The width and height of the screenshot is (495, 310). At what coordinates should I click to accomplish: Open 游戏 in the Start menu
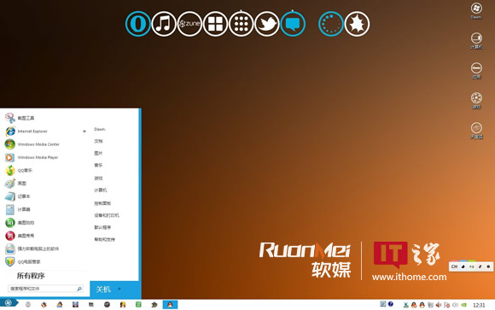tap(98, 178)
